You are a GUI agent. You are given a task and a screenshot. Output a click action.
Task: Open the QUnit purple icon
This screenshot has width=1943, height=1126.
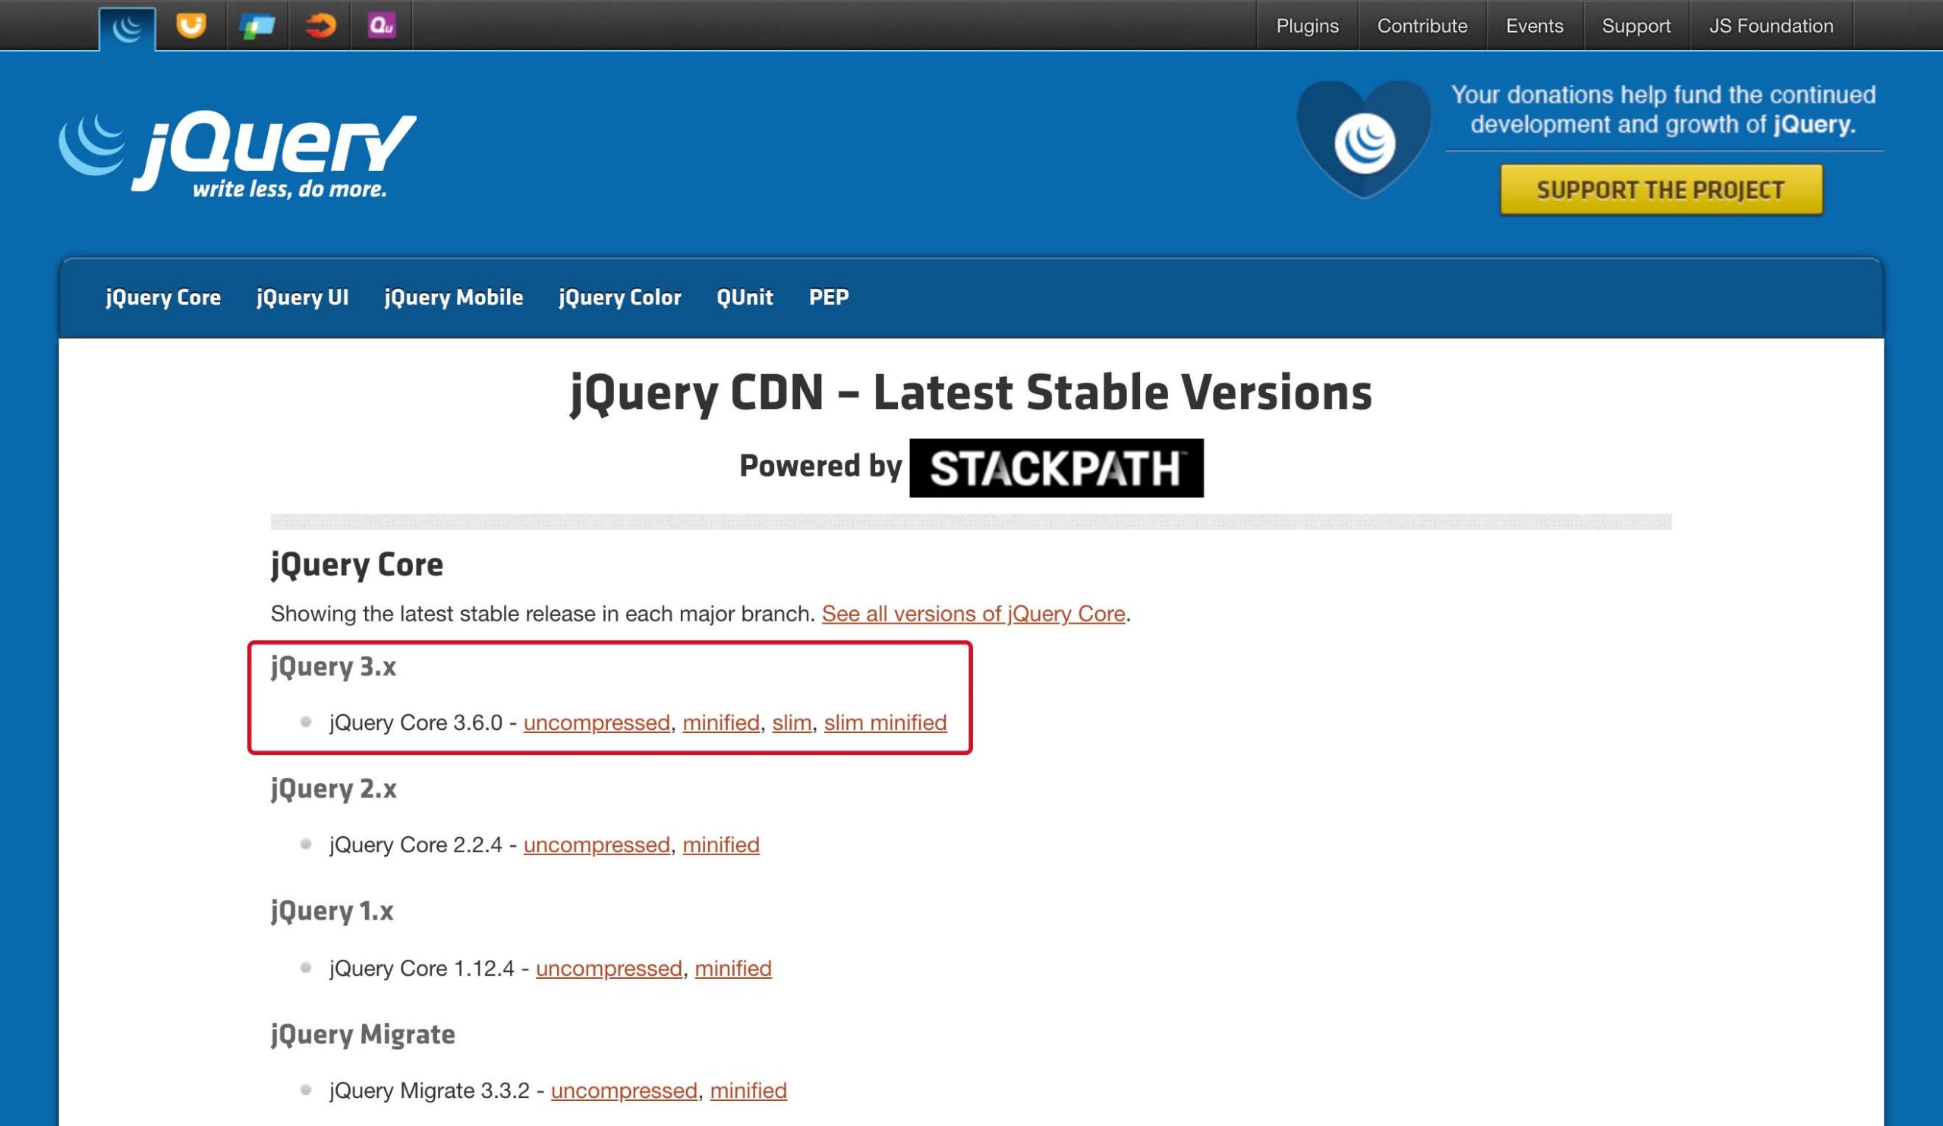[382, 27]
